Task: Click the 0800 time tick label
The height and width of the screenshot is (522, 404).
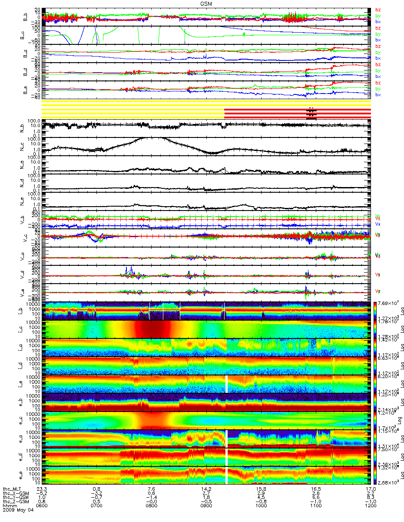Action: 151,506
